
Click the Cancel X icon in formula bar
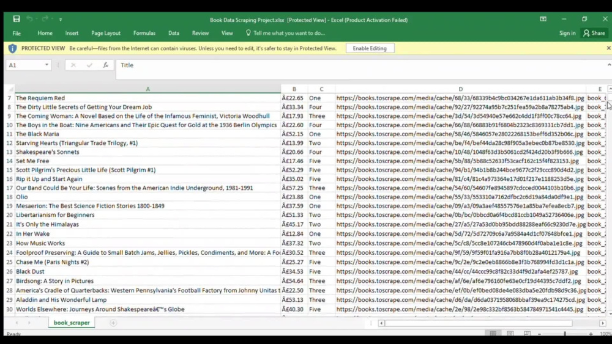tap(73, 65)
